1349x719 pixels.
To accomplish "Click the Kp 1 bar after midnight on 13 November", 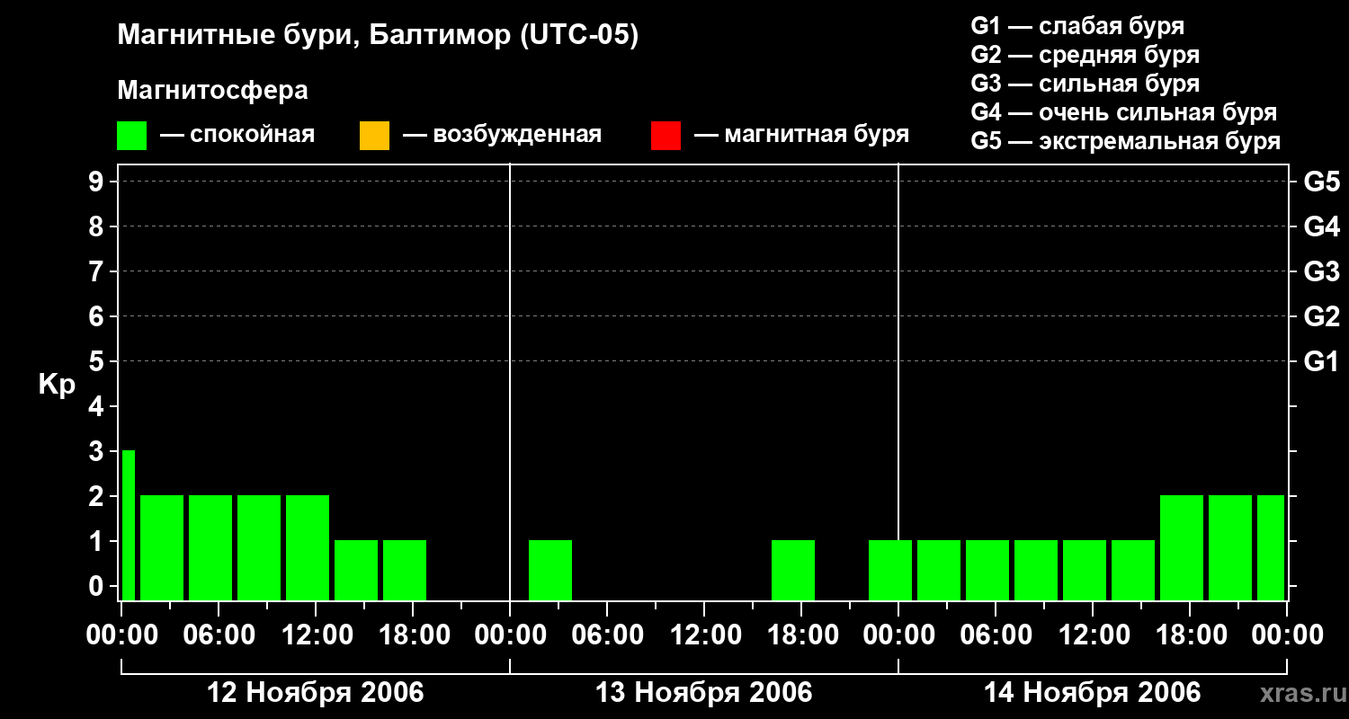I will tap(550, 570).
